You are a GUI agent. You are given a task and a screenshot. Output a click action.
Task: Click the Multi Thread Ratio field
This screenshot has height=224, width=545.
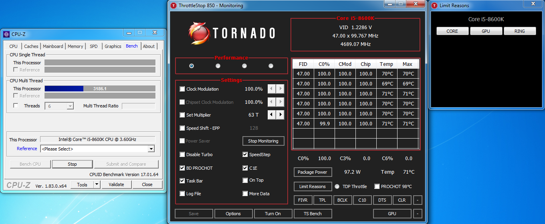(x=138, y=106)
